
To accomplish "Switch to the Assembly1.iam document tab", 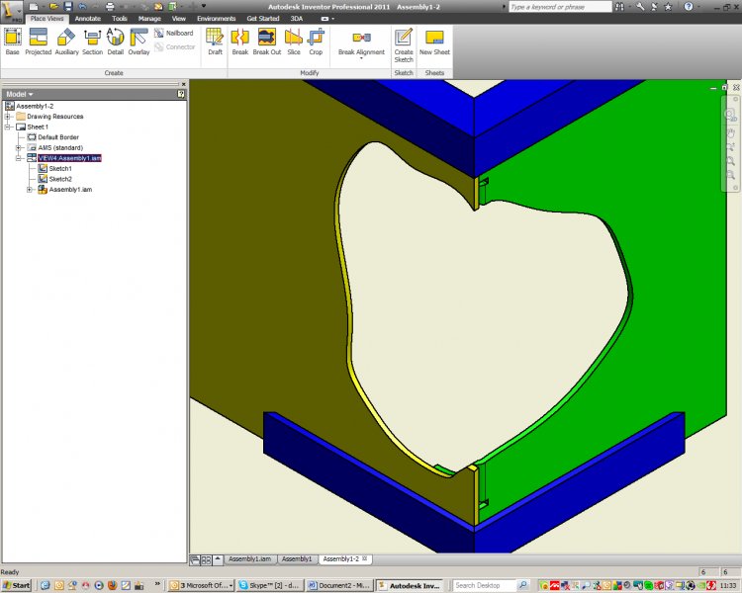I will click(249, 559).
